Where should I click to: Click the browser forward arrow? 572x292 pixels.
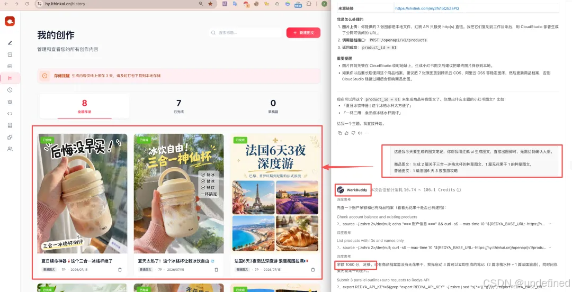click(16, 4)
